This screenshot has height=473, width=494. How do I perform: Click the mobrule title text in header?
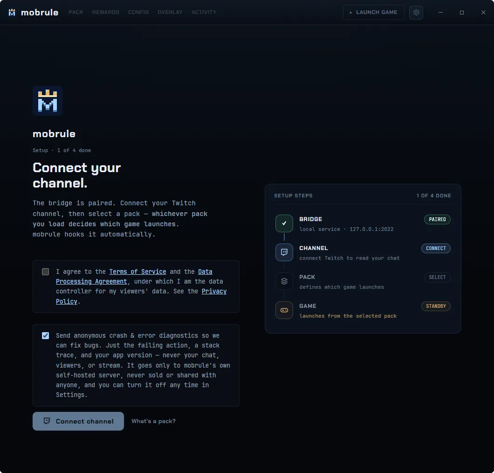[40, 12]
